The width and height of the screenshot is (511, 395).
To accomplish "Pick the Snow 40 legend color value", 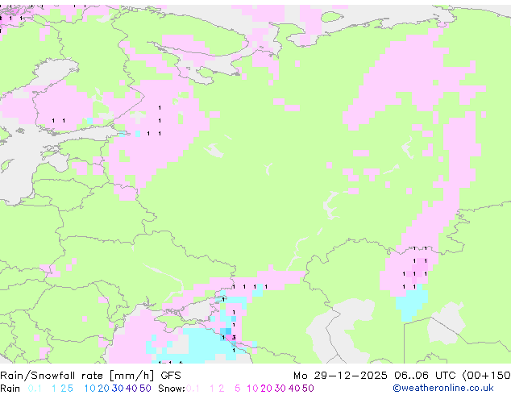I will click(x=294, y=389).
